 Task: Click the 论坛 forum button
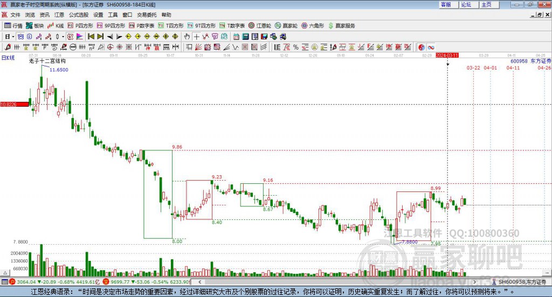click(x=468, y=4)
